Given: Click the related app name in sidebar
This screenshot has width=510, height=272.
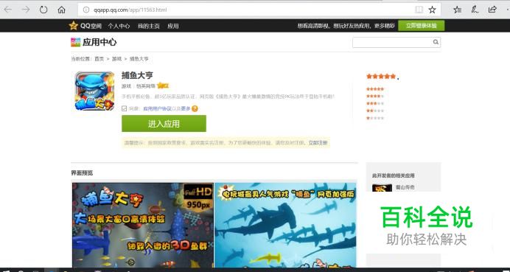Looking at the screenshot, I should 405,187.
